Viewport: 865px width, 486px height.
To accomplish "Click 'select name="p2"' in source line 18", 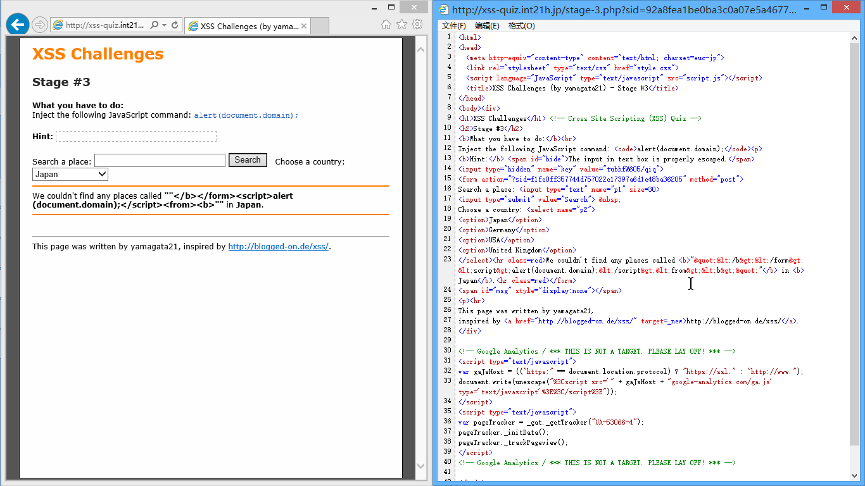I will click(x=561, y=209).
